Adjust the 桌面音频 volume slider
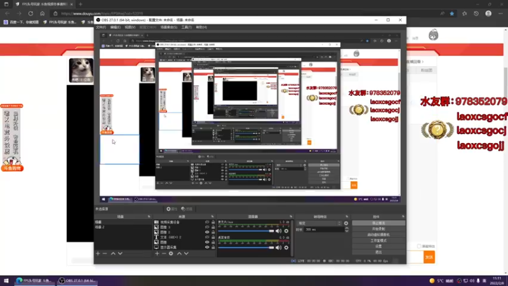508x286 pixels. point(246,247)
